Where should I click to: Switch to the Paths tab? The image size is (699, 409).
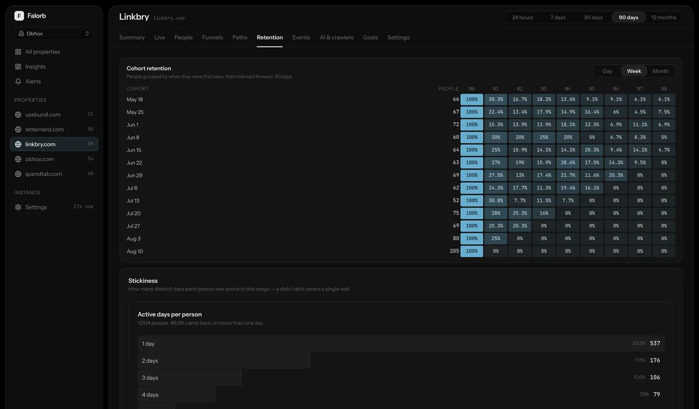(x=240, y=37)
